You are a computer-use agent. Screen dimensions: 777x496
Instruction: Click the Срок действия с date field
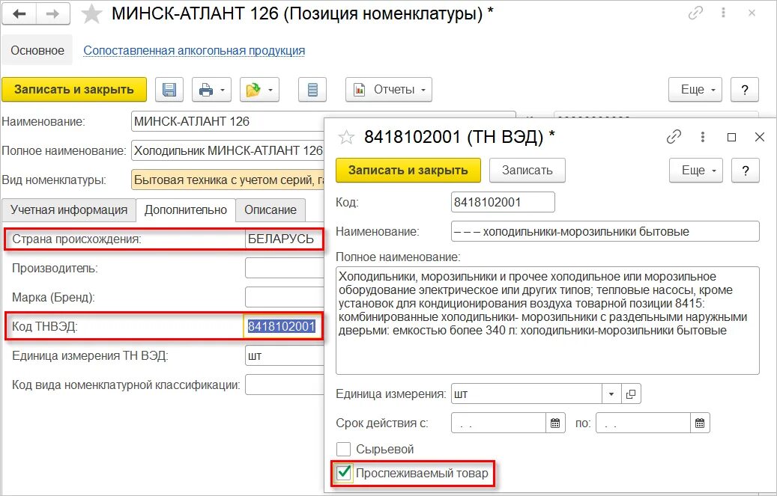click(498, 423)
